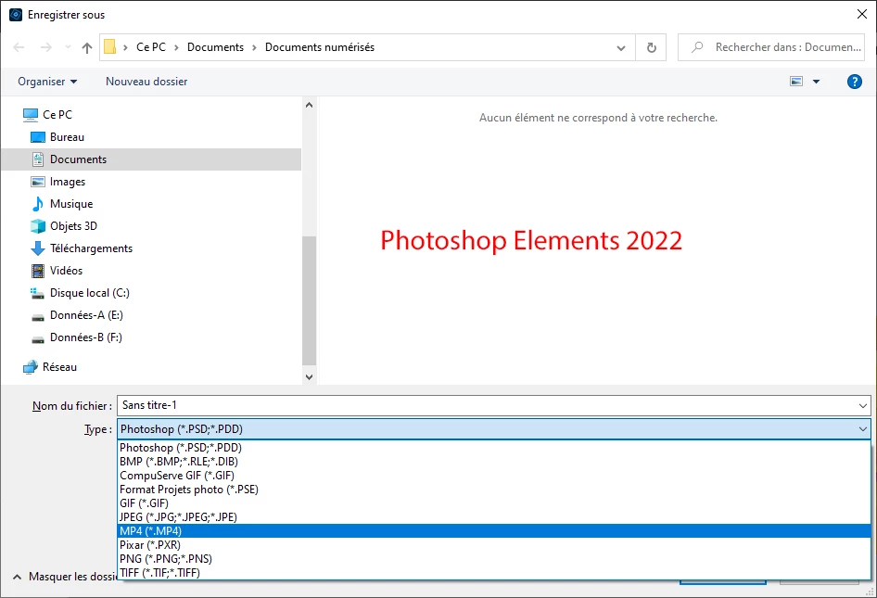Collapse folders with Masquer les dossiers
877x598 pixels.
tap(64, 577)
